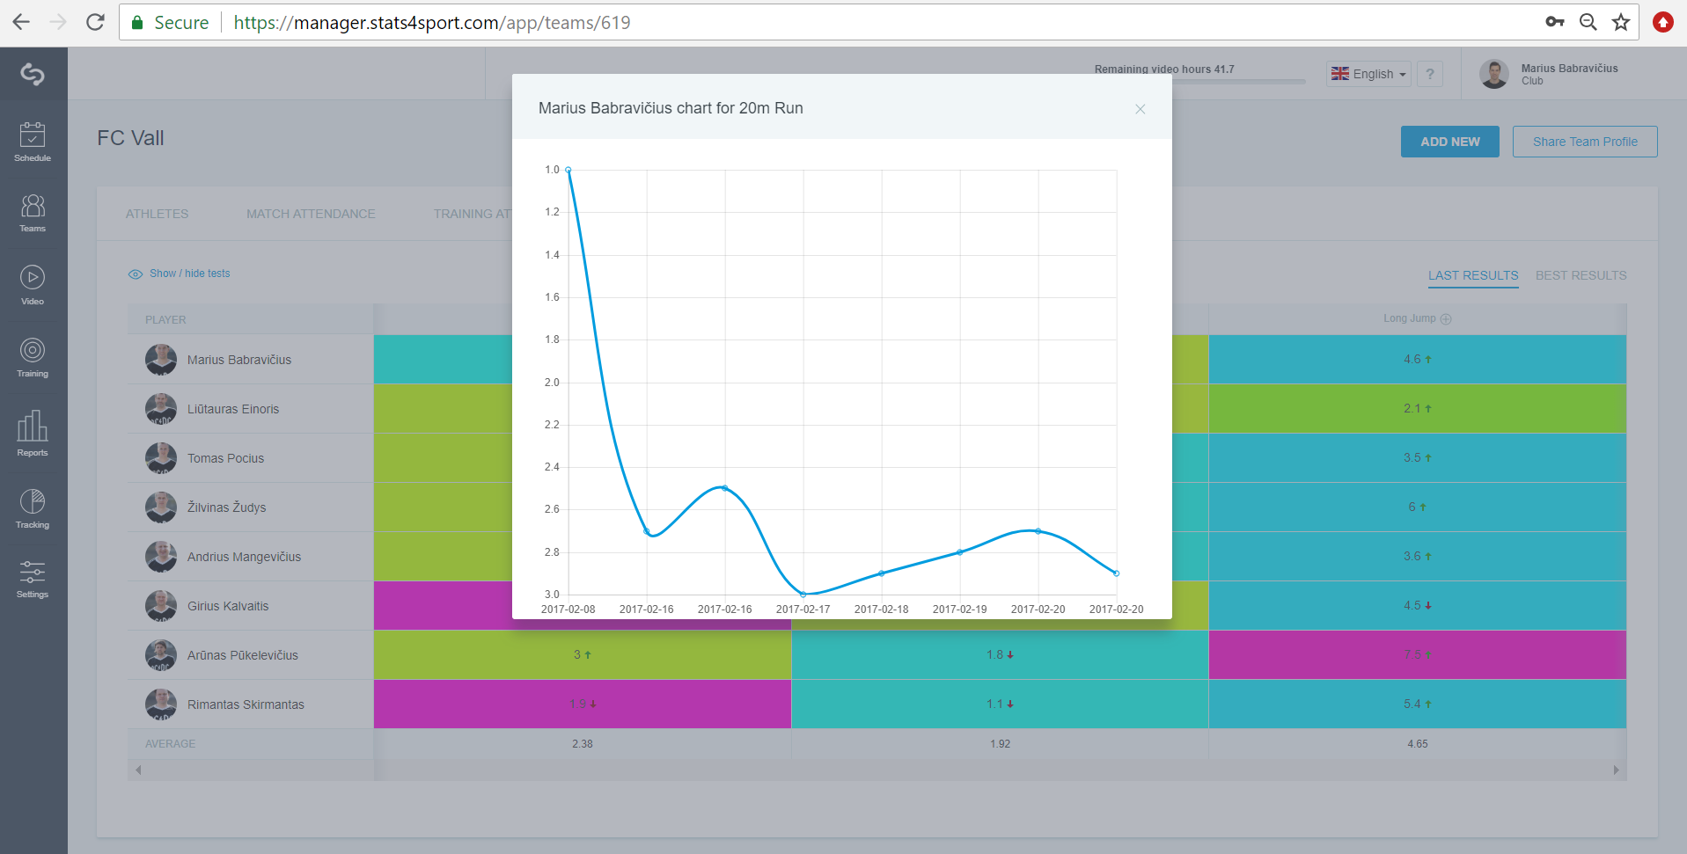Select the BEST RESULTS tab

[x=1581, y=275]
